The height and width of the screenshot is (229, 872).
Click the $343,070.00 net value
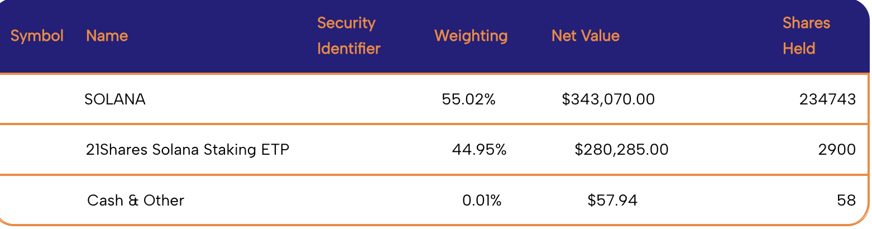608,99
